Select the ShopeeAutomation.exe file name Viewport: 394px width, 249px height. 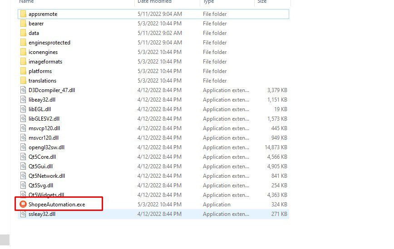pos(57,205)
